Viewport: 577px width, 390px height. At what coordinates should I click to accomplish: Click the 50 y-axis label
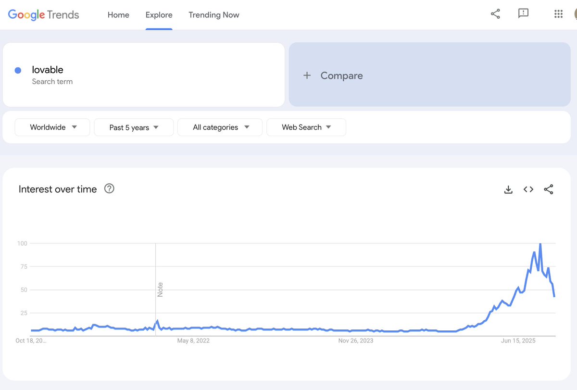click(x=24, y=290)
